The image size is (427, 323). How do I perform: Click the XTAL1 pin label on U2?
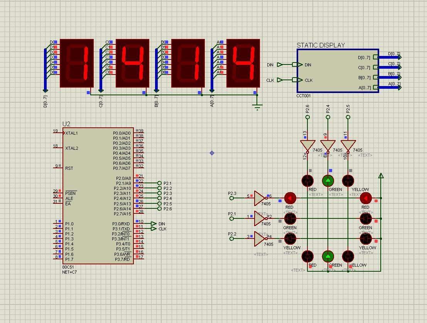click(x=71, y=133)
